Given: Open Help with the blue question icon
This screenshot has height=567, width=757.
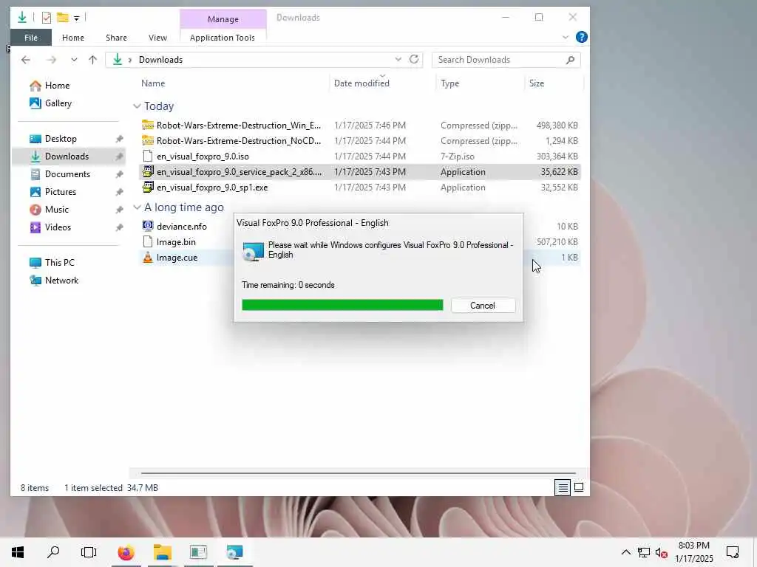Looking at the screenshot, I should pyautogui.click(x=582, y=37).
